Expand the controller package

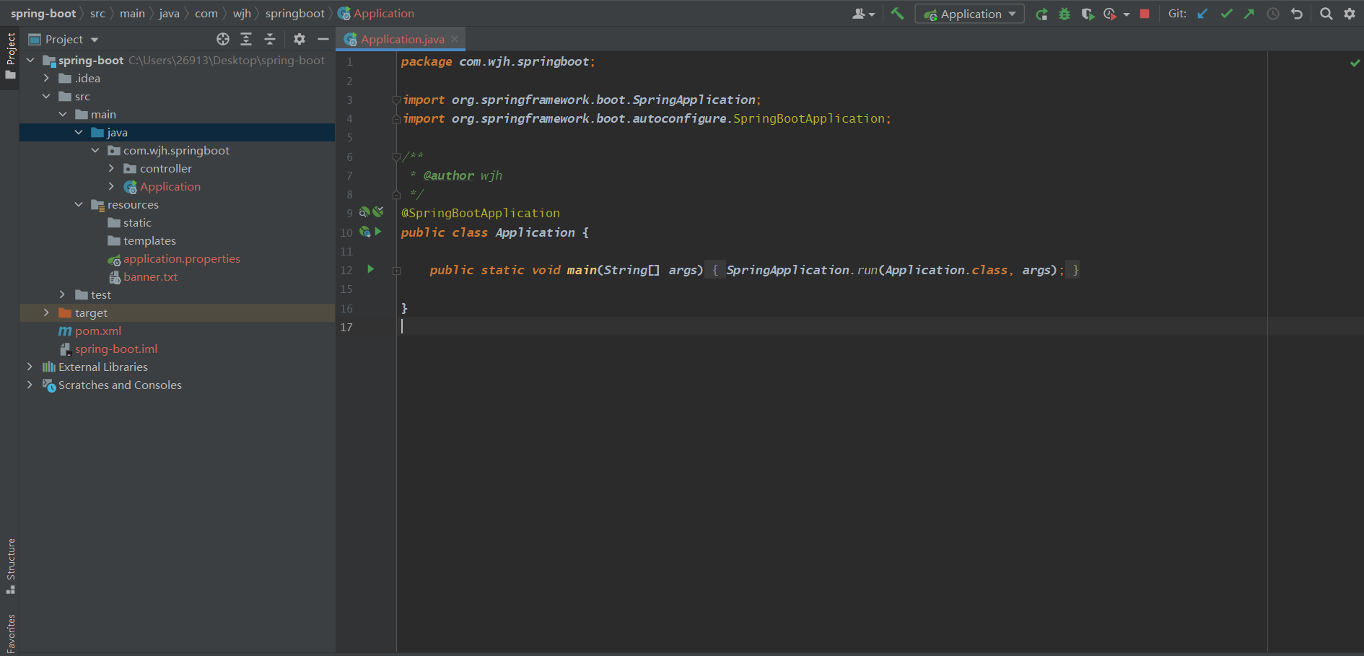pos(111,168)
